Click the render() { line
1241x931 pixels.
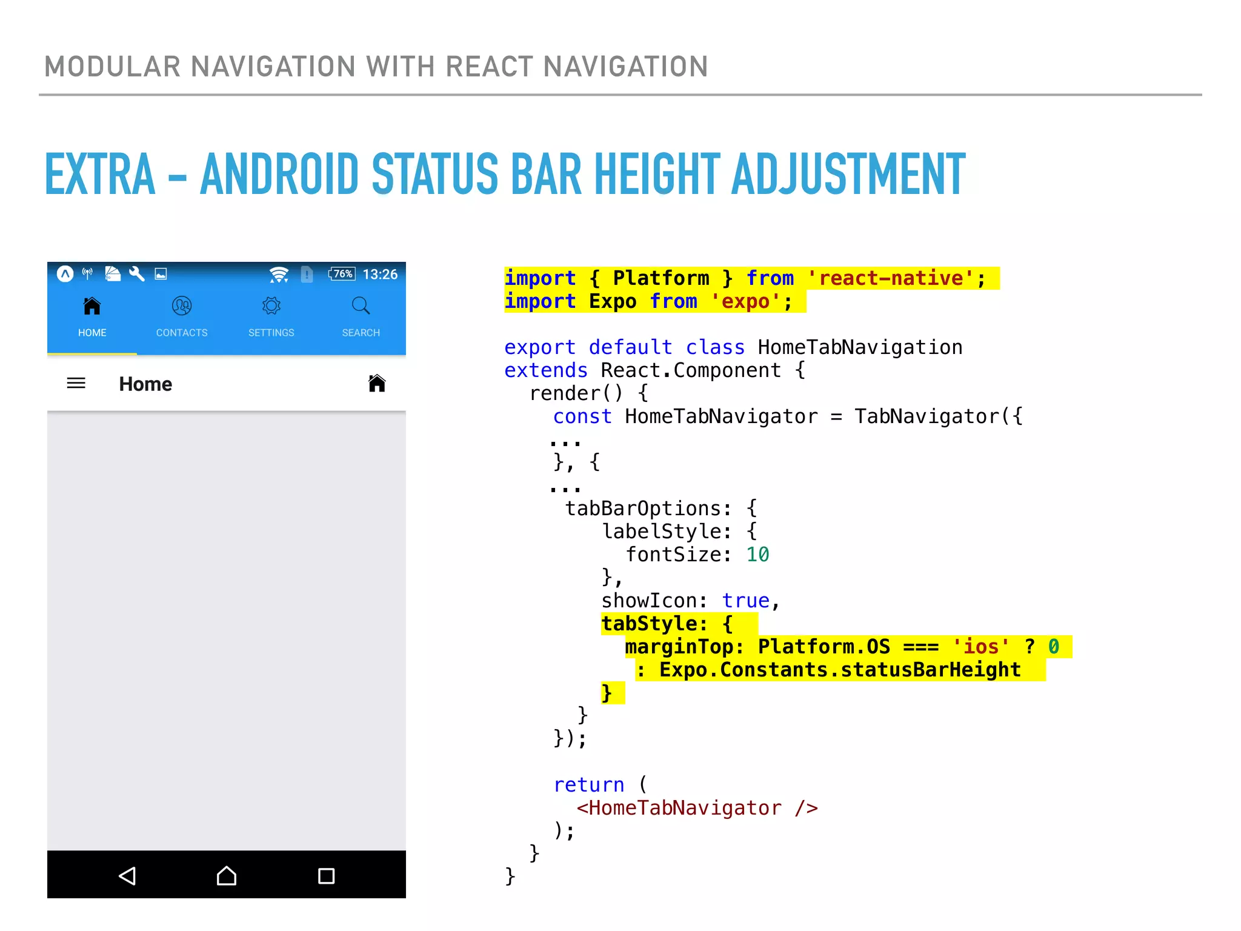coord(589,393)
